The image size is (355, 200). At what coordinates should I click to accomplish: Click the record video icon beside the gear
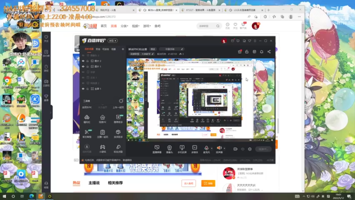click(236, 149)
